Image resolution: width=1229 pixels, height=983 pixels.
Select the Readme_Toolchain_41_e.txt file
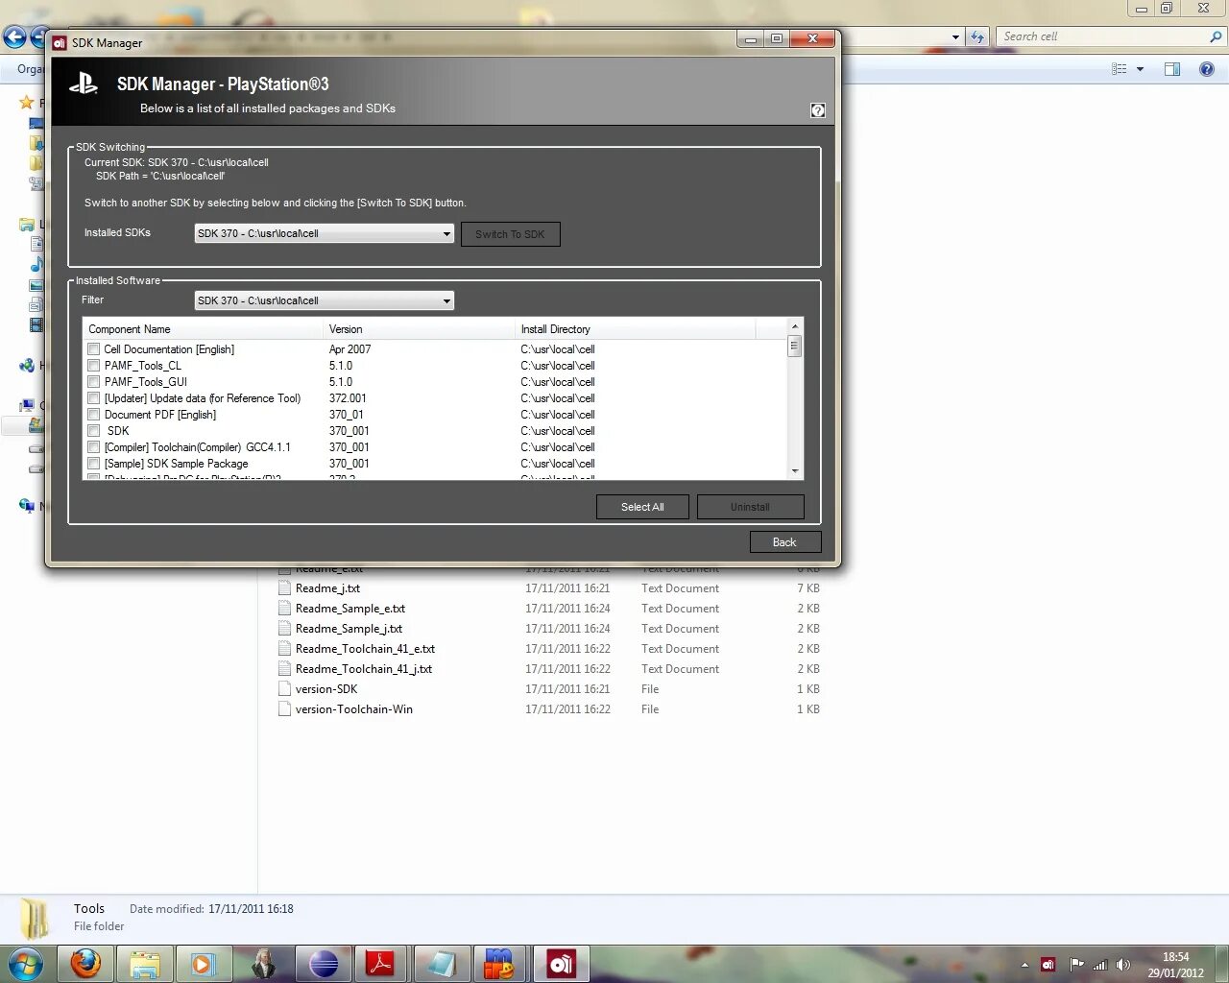365,649
